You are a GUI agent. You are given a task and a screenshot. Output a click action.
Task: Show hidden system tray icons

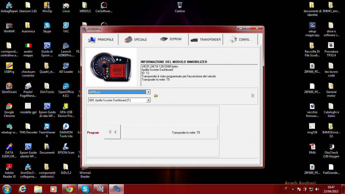click(293, 189)
